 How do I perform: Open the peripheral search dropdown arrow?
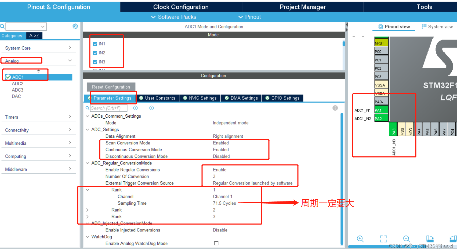pos(43,27)
